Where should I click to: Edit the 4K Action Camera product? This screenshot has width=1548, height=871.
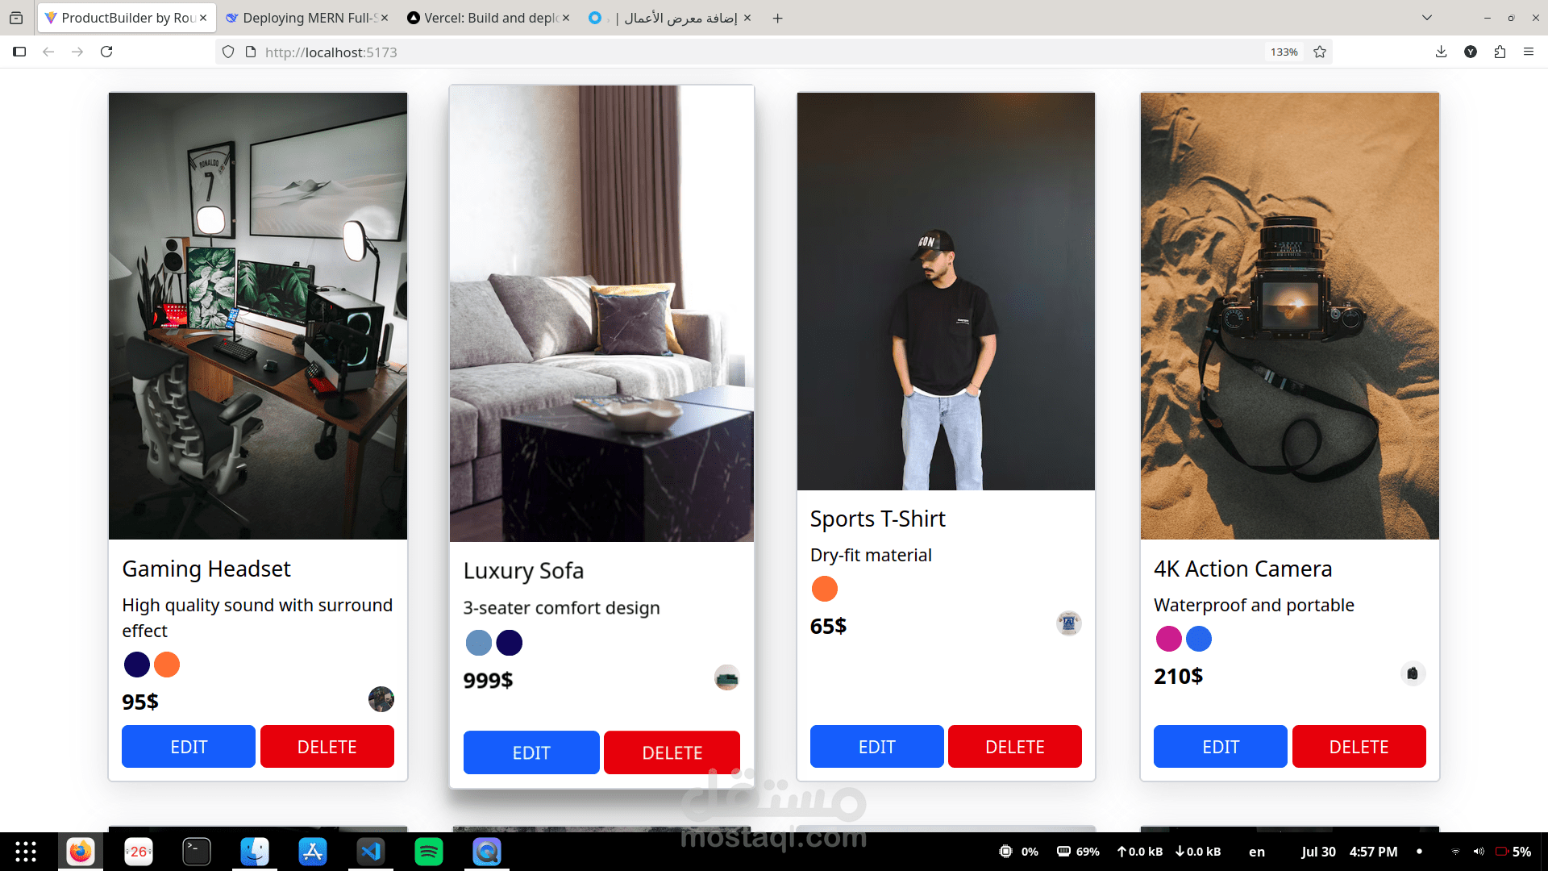[x=1221, y=747]
